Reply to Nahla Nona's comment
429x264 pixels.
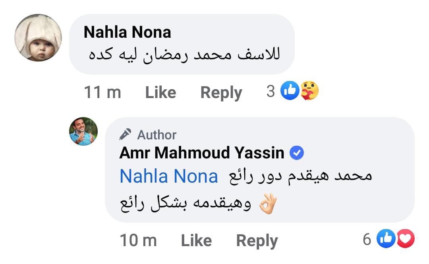click(221, 92)
